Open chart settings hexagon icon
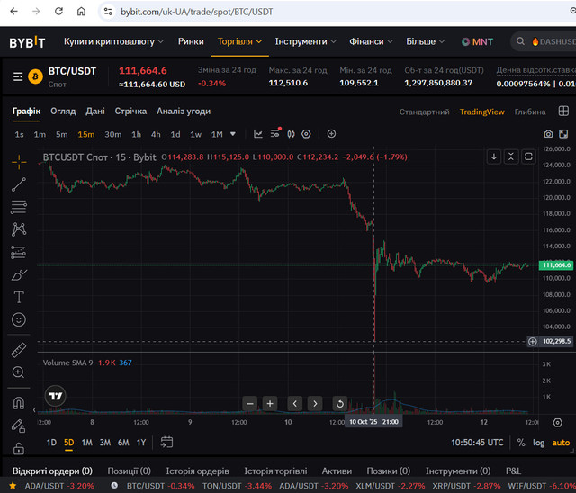 point(306,134)
